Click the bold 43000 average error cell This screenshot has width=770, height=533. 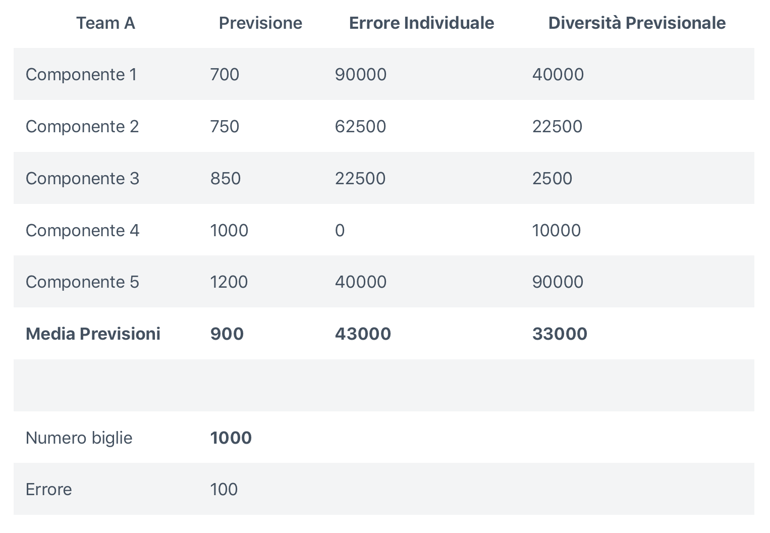click(x=363, y=334)
